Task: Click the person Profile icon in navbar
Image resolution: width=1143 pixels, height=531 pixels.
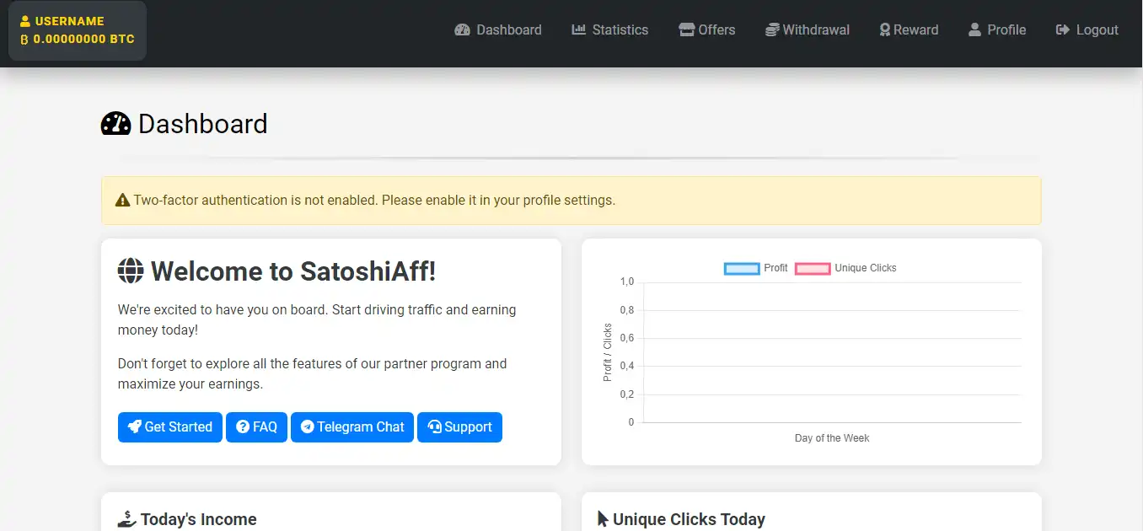Action: pyautogui.click(x=974, y=30)
